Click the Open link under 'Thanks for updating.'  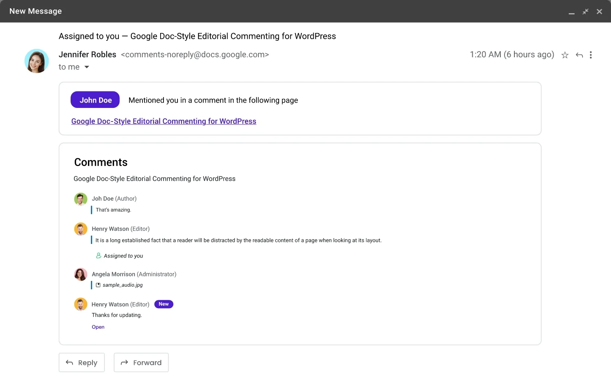(98, 327)
